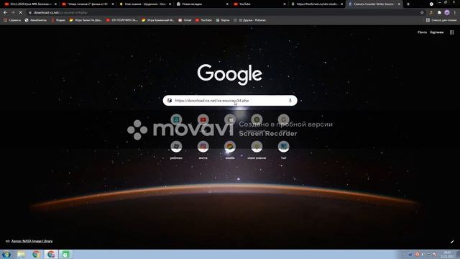Image resolution: width=460 pixels, height=259 pixels.
Task: Click the Картинки link
Action: (x=437, y=32)
